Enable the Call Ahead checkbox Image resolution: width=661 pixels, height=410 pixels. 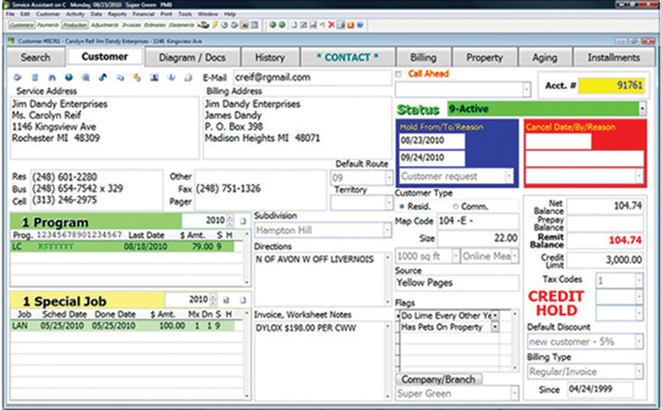click(x=398, y=74)
